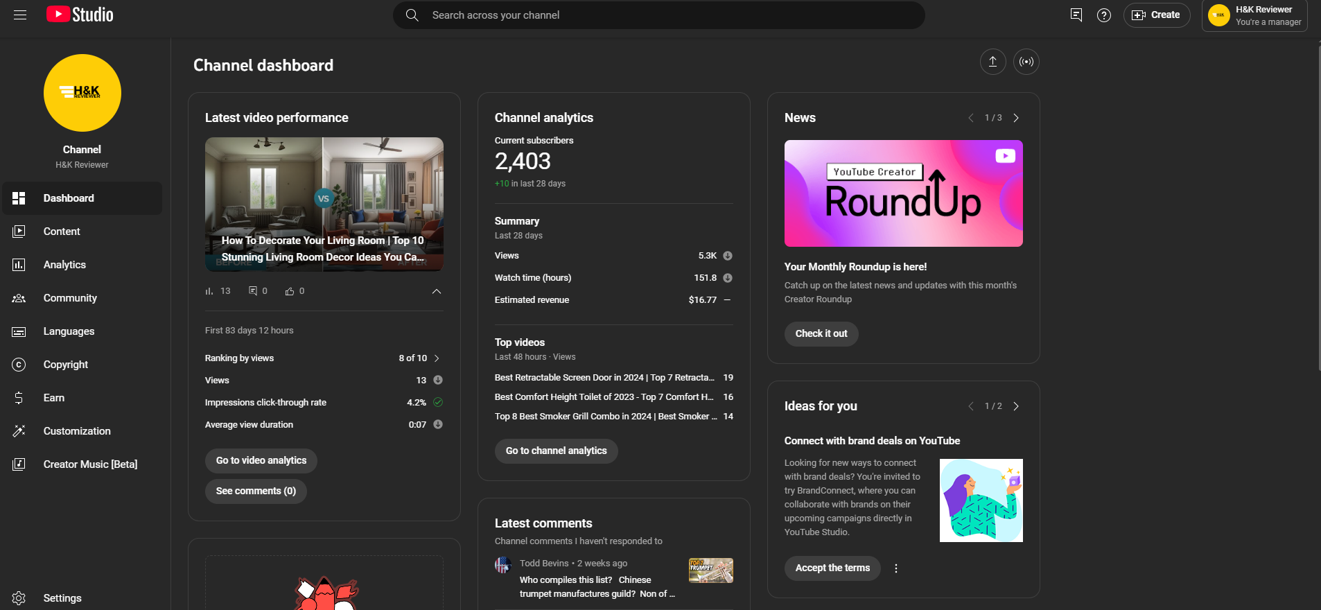Click Estimated revenue $16.77 value
The width and height of the screenshot is (1321, 610).
703,300
